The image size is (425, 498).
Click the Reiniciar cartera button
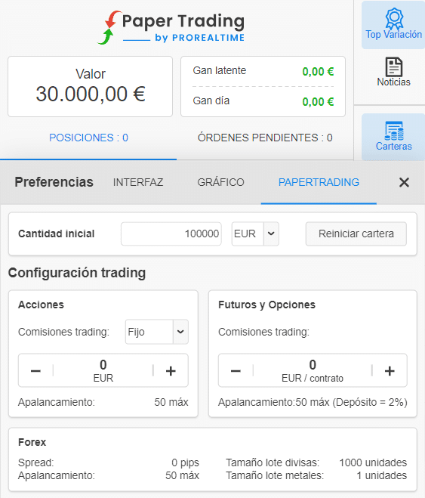click(356, 234)
